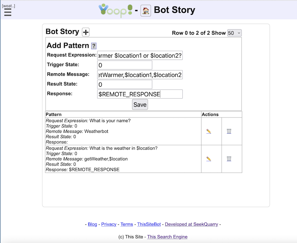This screenshot has height=243, width=297.
Task: Click 'Remote Message: Weatherbot' text
Action: click(77, 131)
